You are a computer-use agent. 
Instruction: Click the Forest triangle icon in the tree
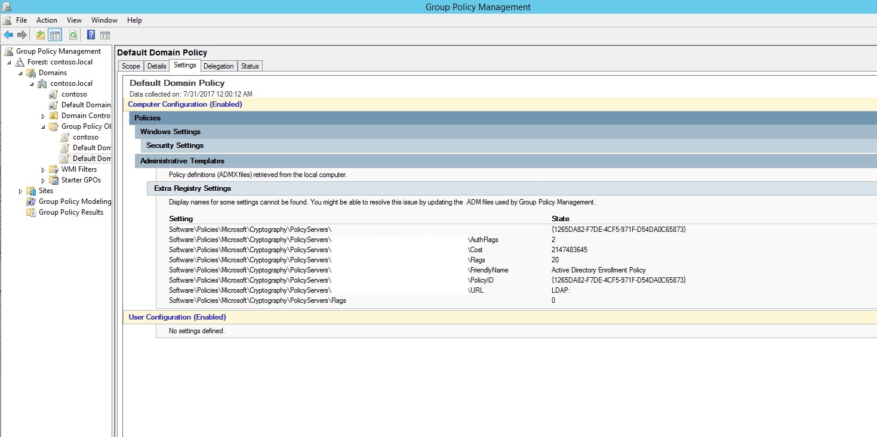[x=20, y=62]
